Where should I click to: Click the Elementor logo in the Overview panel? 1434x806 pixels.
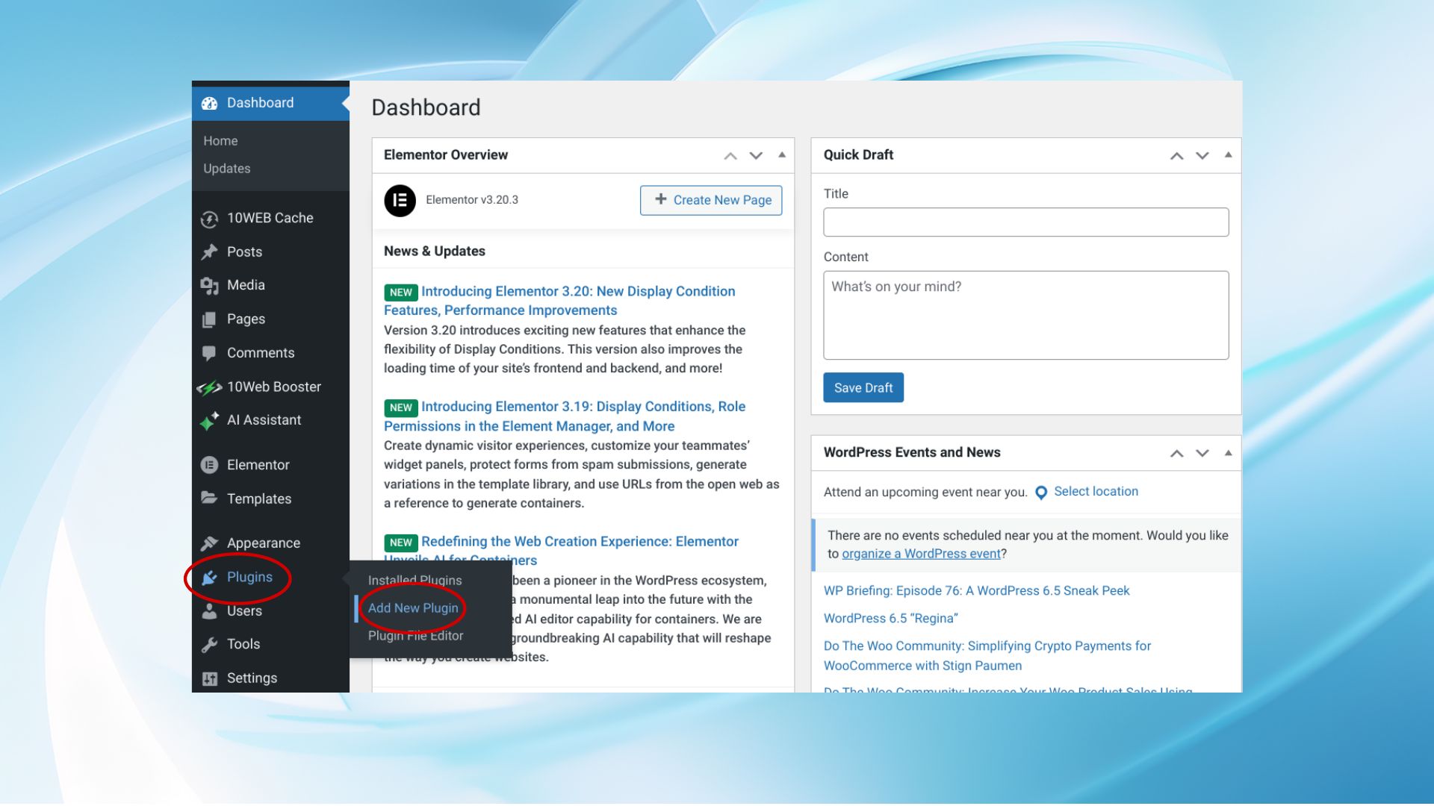coord(400,201)
